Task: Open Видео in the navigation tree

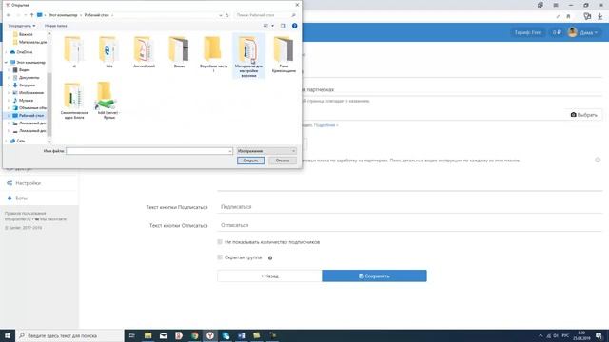Action: click(x=24, y=69)
